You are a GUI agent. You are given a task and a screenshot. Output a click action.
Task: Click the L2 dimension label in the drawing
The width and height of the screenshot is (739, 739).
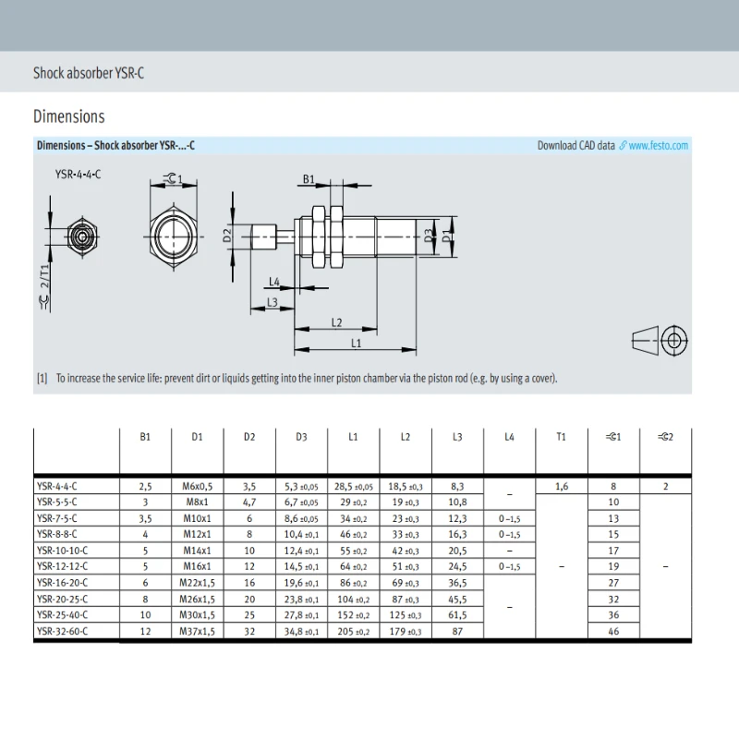pyautogui.click(x=336, y=322)
